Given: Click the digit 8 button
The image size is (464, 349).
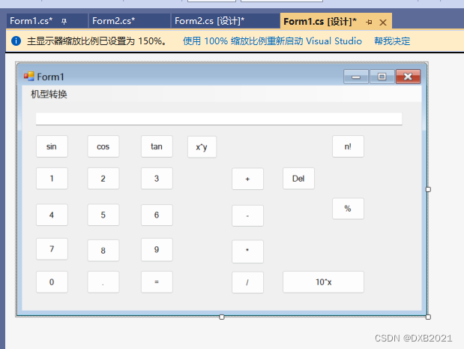Looking at the screenshot, I should 103,251.
